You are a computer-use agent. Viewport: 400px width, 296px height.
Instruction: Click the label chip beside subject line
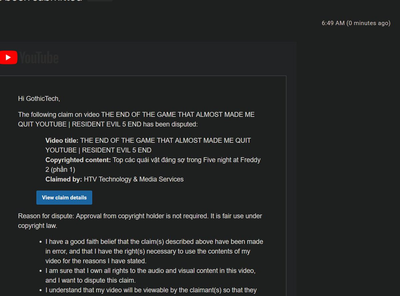click(x=100, y=0)
